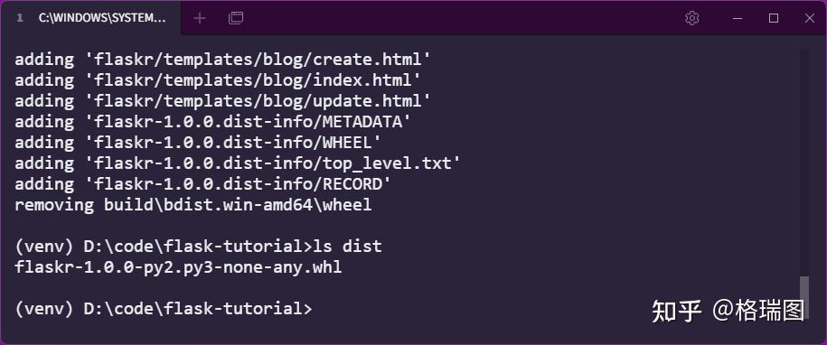Click the dist-info/METADATA output line
Screen dimensions: 827x345
coord(212,122)
